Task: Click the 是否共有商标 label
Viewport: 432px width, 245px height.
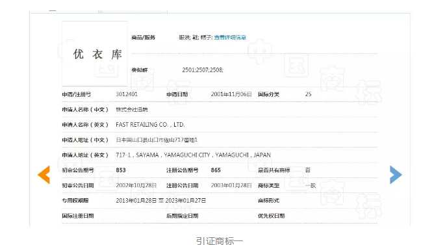Action: click(x=274, y=170)
